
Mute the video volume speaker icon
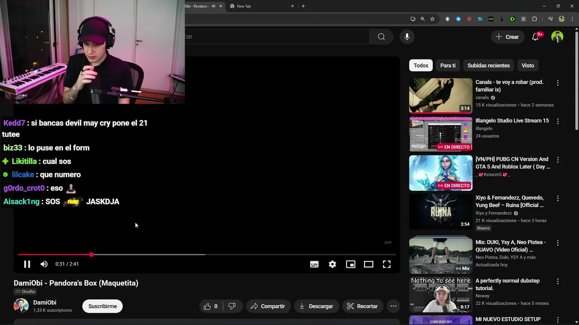tap(44, 264)
